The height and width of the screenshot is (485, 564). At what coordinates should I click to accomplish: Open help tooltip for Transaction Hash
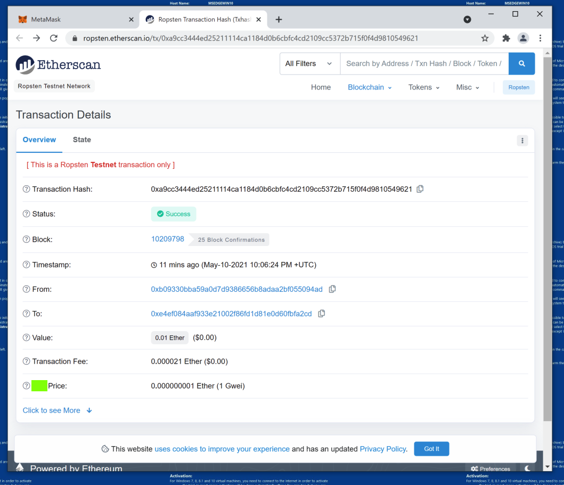pyautogui.click(x=26, y=189)
